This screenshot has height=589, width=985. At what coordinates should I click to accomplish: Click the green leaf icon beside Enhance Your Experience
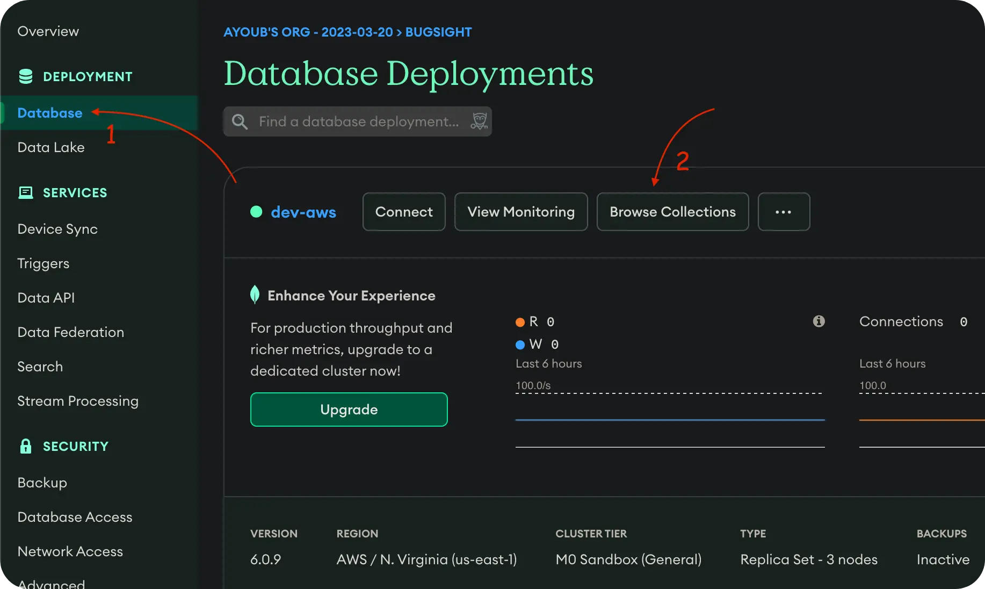tap(255, 294)
